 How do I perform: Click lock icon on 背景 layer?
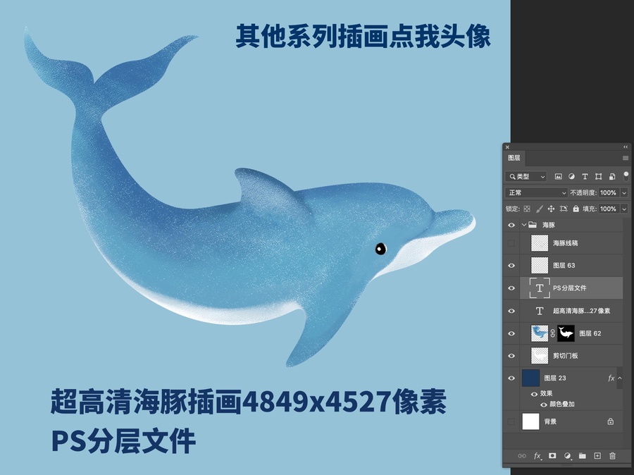(611, 421)
